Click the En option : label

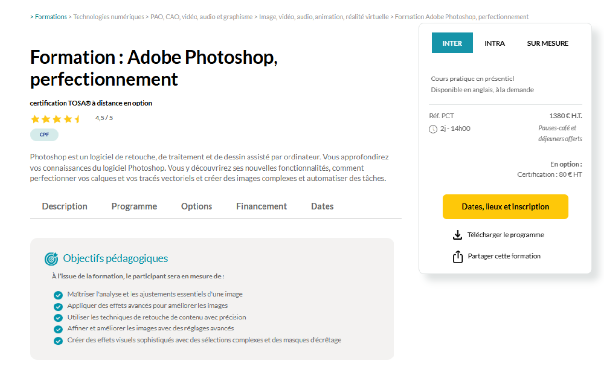click(566, 164)
